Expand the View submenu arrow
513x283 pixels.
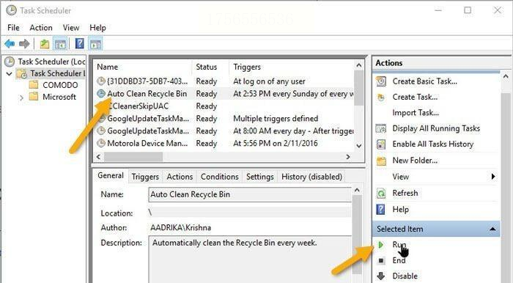pos(493,177)
